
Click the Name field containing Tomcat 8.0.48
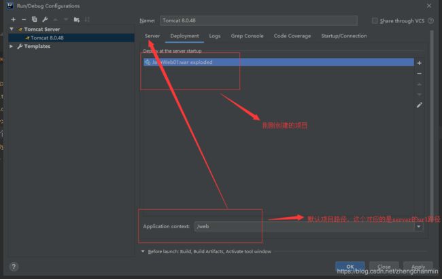(259, 20)
